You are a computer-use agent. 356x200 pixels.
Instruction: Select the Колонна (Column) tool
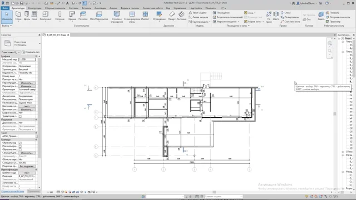[60, 16]
